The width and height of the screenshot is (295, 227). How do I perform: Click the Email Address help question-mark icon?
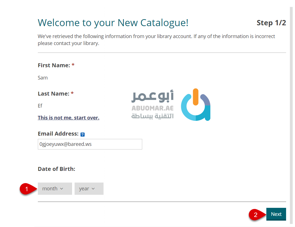pyautogui.click(x=82, y=134)
